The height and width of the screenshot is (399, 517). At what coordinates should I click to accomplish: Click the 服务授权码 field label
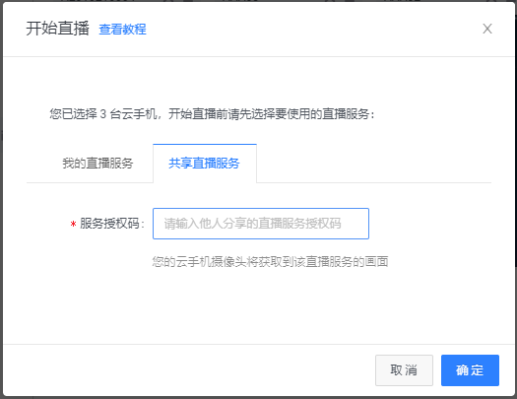pyautogui.click(x=112, y=224)
